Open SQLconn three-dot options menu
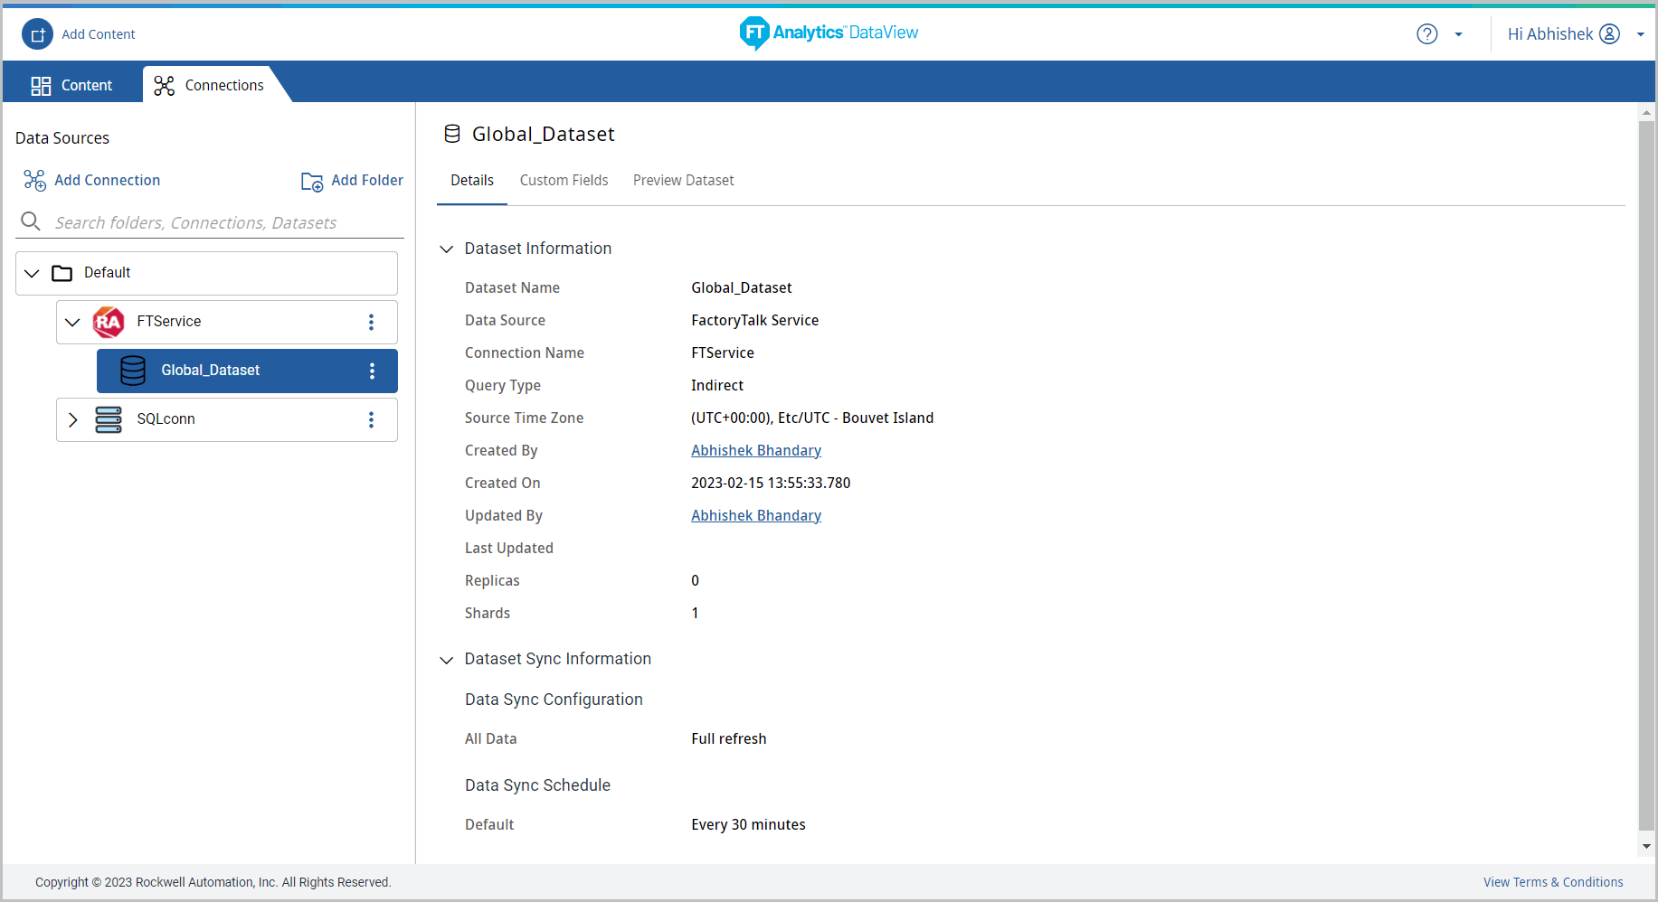The height and width of the screenshot is (902, 1658). coord(371,420)
